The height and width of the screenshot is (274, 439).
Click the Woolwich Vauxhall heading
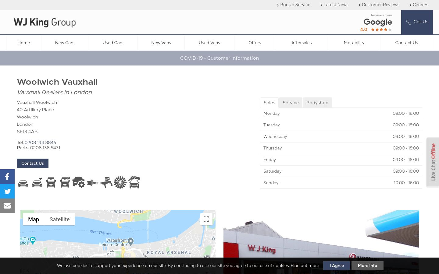pos(57,82)
